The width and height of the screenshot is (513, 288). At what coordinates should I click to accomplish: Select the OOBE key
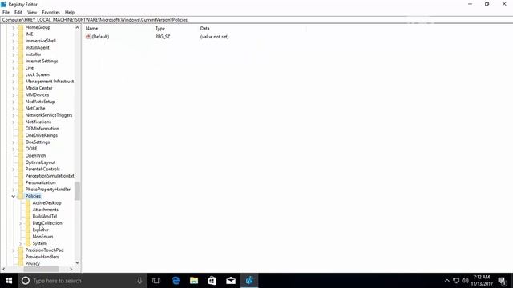point(31,149)
